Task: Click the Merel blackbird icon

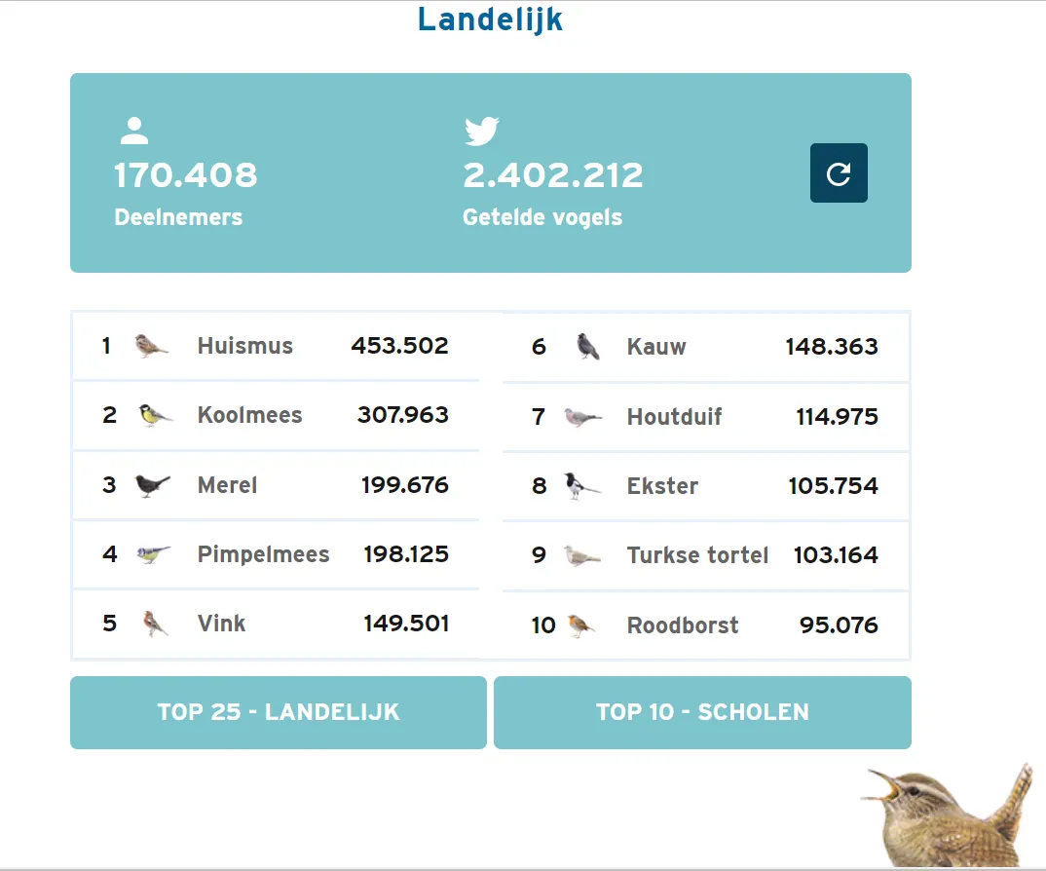Action: tap(152, 485)
